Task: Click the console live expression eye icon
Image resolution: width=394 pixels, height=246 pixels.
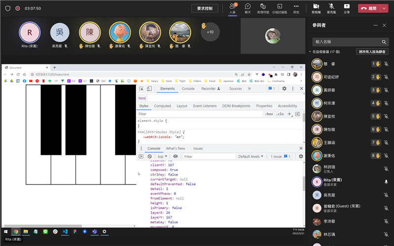Action: point(175,156)
